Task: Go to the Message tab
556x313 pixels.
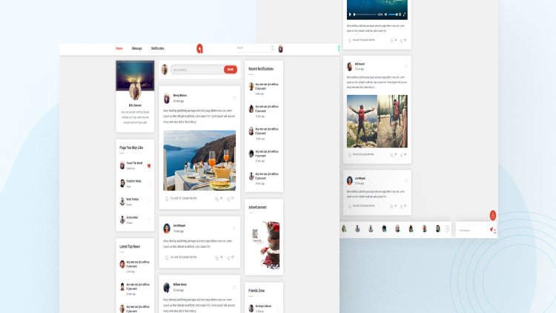Action: (137, 48)
